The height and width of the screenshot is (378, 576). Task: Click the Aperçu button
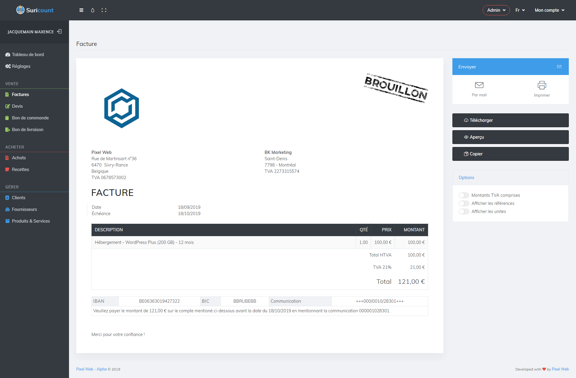(510, 137)
